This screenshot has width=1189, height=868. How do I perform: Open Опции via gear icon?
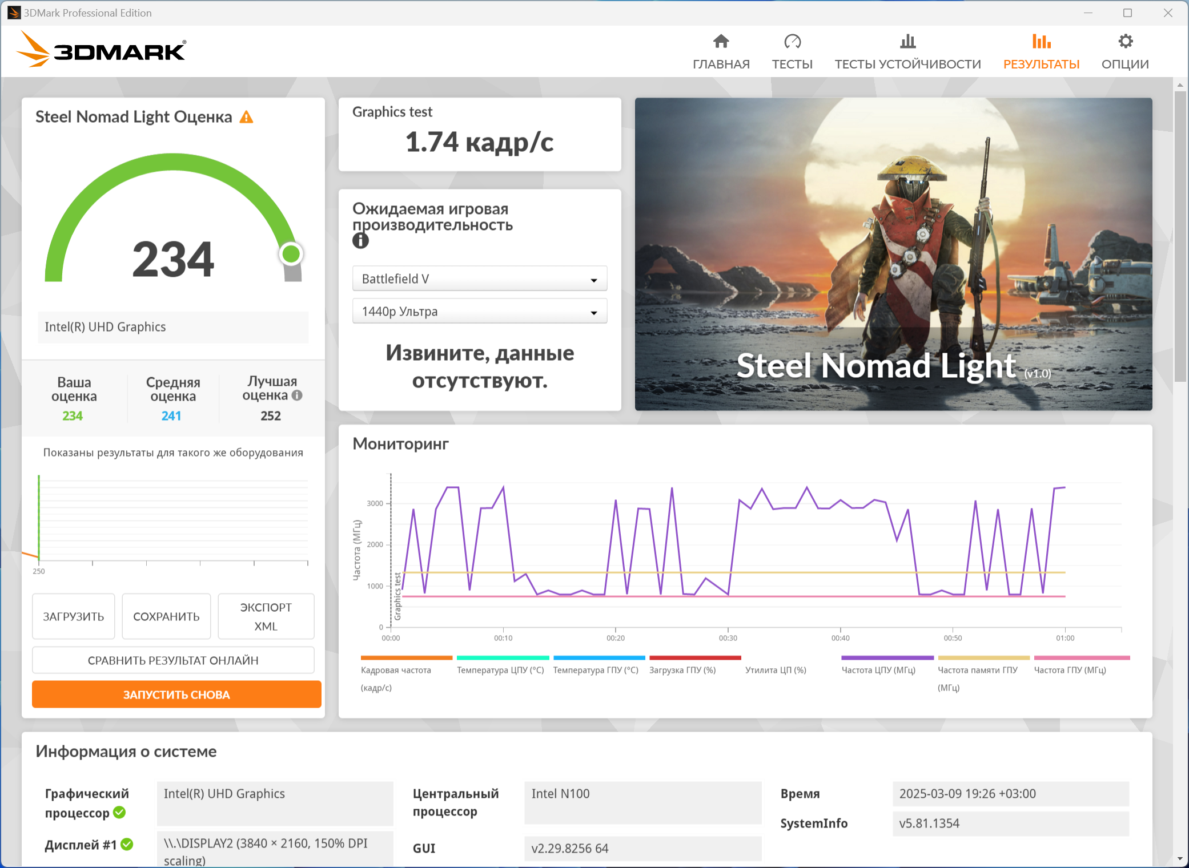1124,42
